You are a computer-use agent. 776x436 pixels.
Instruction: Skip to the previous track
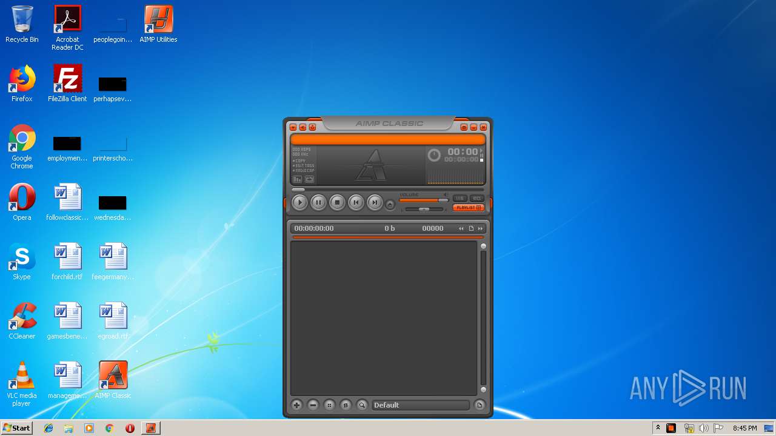pyautogui.click(x=356, y=202)
